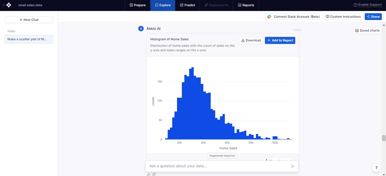Viewport: 386px width, 176px height.
Task: Download the Histogram of Home Sales chart
Action: (x=251, y=40)
